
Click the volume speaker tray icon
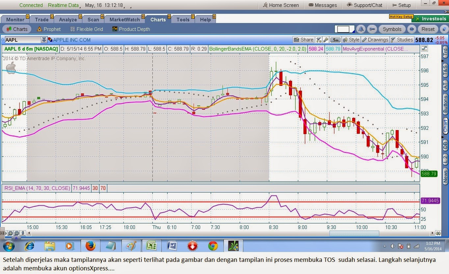click(x=392, y=246)
